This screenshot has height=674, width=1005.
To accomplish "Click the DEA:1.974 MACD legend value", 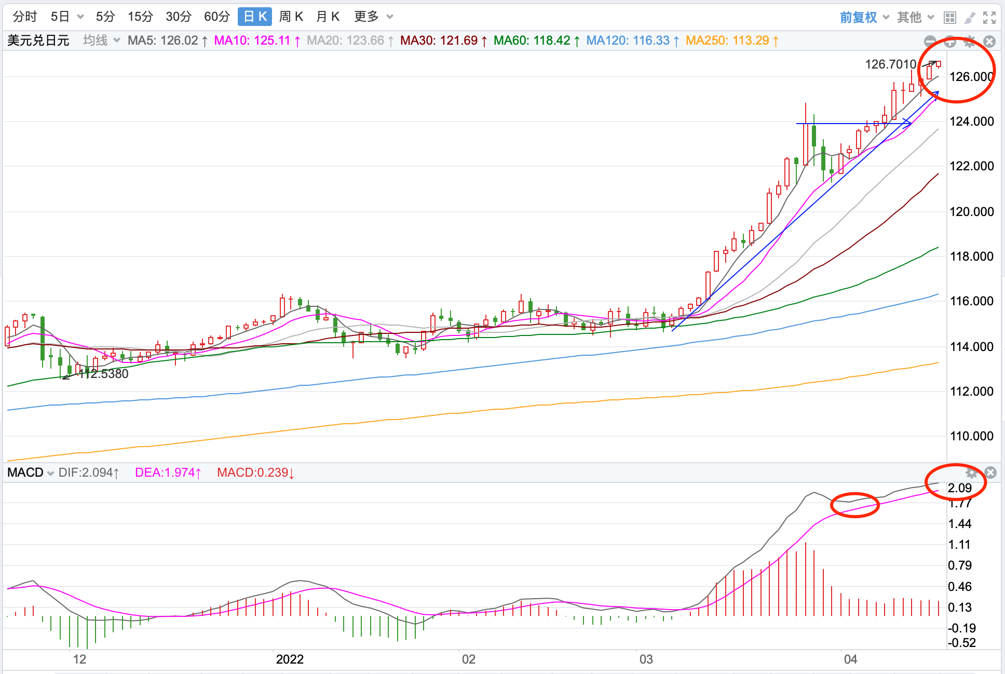I will (x=168, y=473).
